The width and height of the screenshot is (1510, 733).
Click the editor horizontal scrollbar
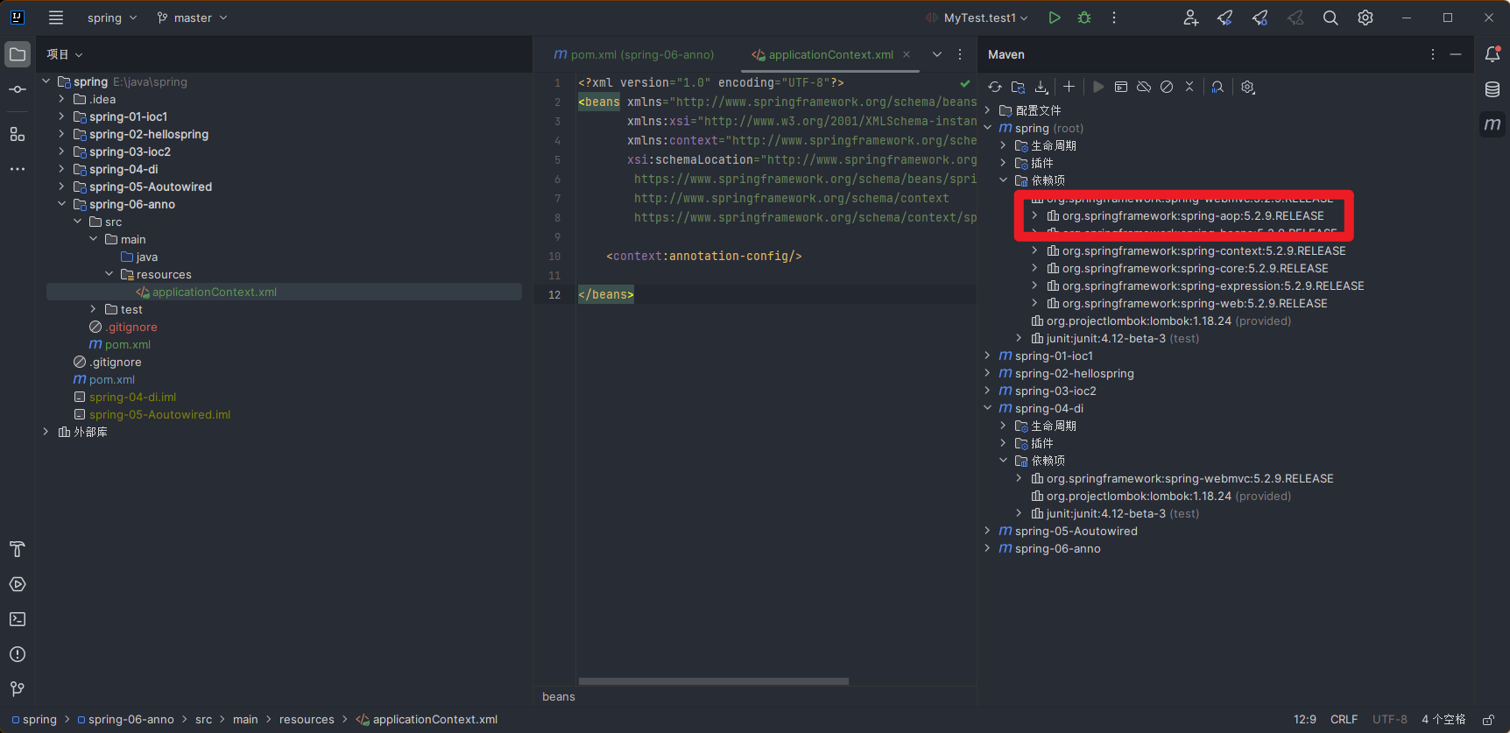coord(714,680)
